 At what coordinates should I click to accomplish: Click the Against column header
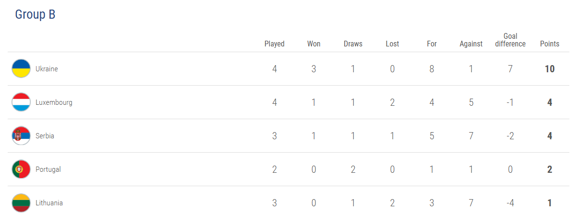click(x=471, y=44)
